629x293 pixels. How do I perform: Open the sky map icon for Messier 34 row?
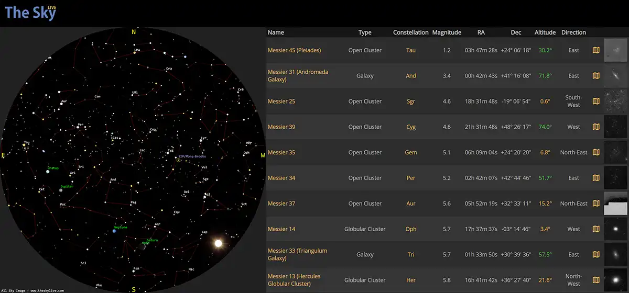(595, 178)
